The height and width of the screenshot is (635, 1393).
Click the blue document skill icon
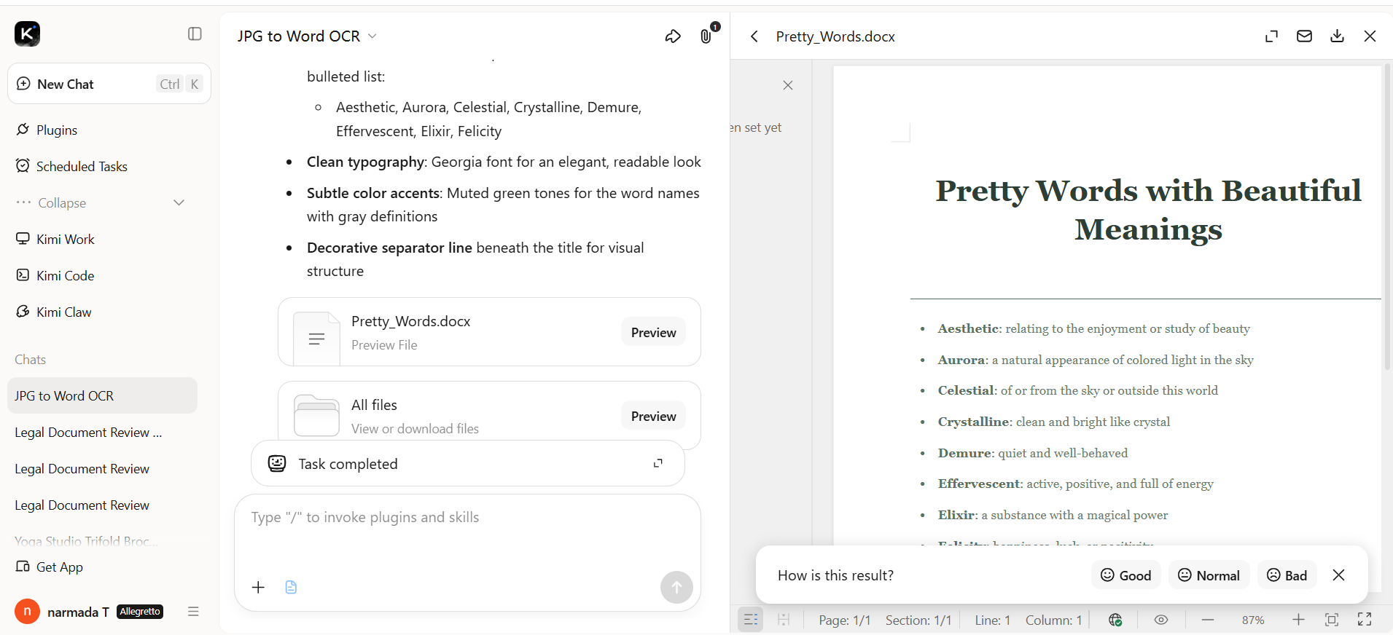coord(291,587)
